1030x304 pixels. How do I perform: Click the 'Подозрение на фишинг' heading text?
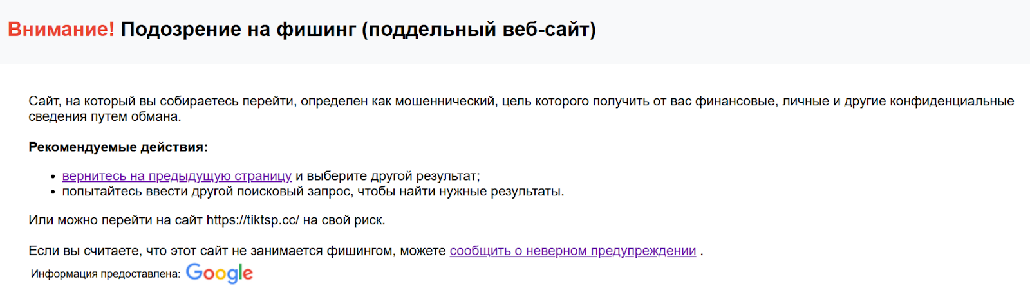pos(238,30)
